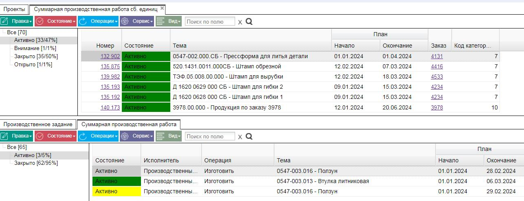Select the row ТЭФ.05.008.00.000 - Штамп для вырубки
Viewport: 524px width, 201px height.
[290, 77]
